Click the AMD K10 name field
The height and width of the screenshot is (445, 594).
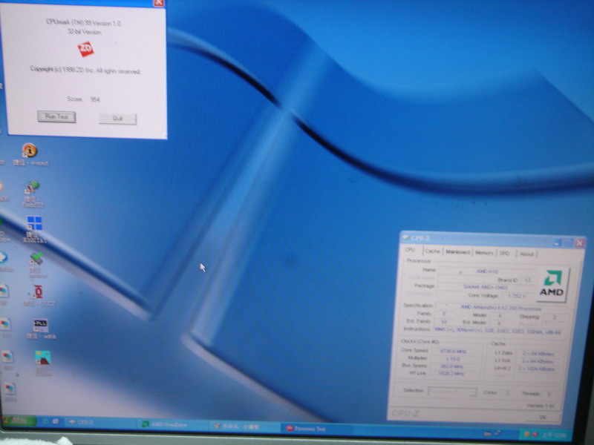[x=487, y=271]
